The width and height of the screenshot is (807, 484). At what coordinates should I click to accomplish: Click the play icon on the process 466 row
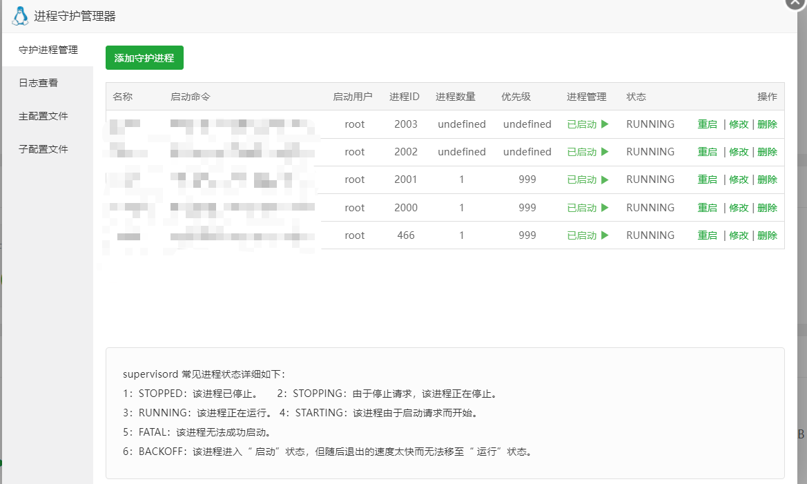[605, 235]
